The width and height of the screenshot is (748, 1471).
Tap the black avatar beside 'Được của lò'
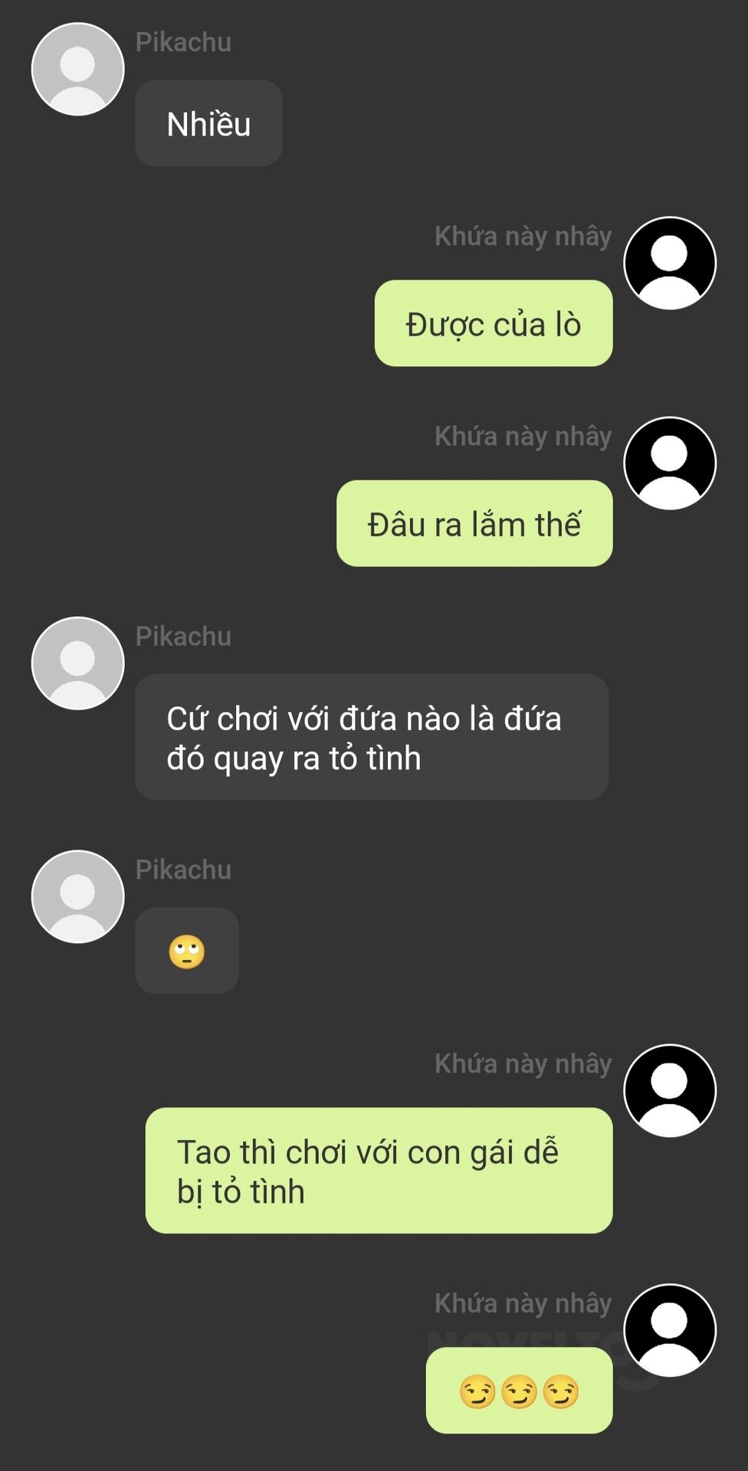(670, 263)
